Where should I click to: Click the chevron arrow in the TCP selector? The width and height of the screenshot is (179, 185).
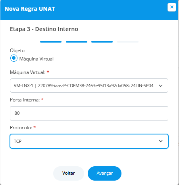click(161, 141)
